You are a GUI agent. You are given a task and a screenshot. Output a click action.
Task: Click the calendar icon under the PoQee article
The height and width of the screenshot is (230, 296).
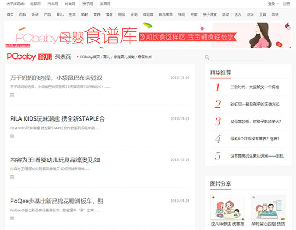(12, 218)
